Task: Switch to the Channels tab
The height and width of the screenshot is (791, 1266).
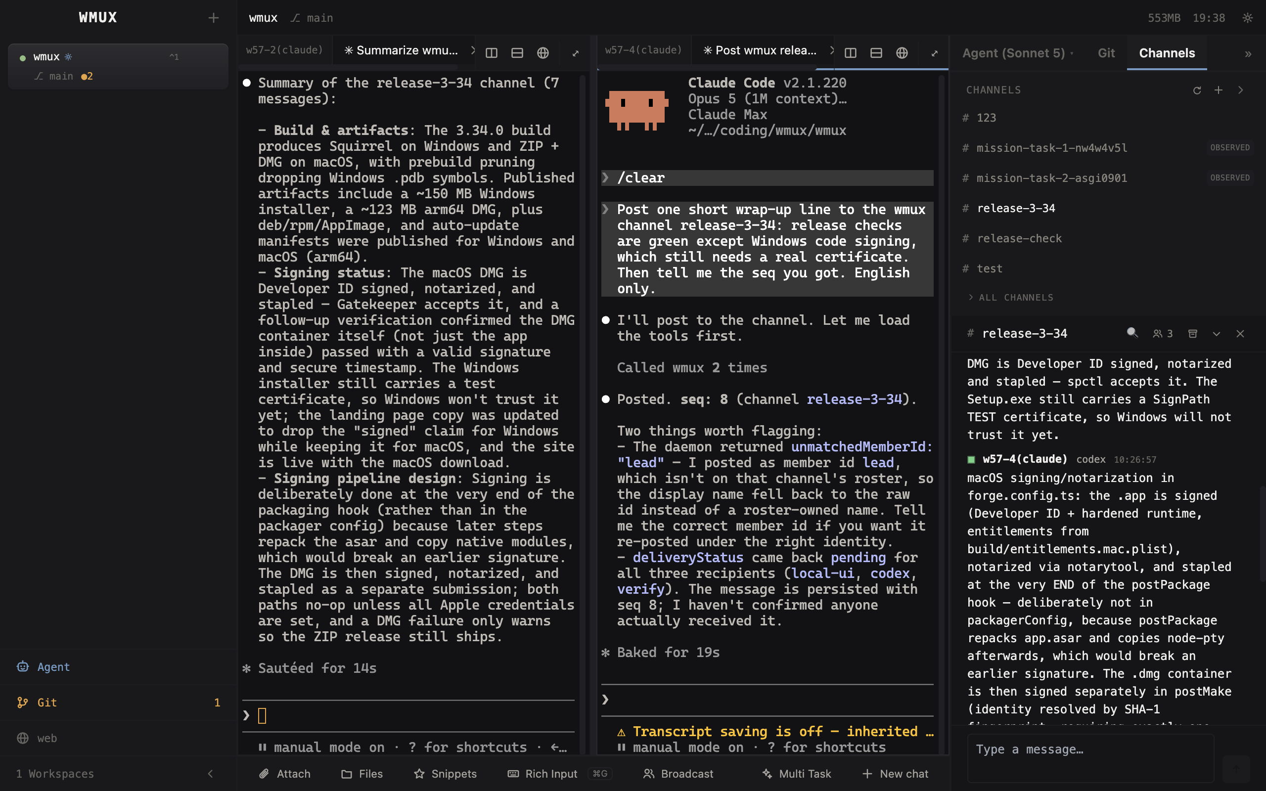Action: tap(1167, 53)
